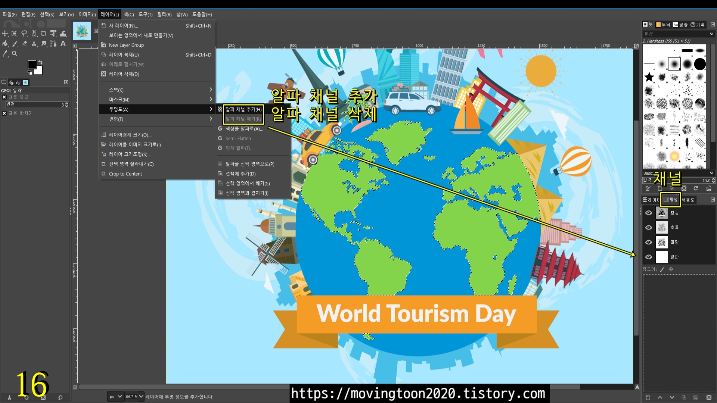This screenshot has height=403, width=717.
Task: Select the large hard round brush
Action: pos(700,64)
